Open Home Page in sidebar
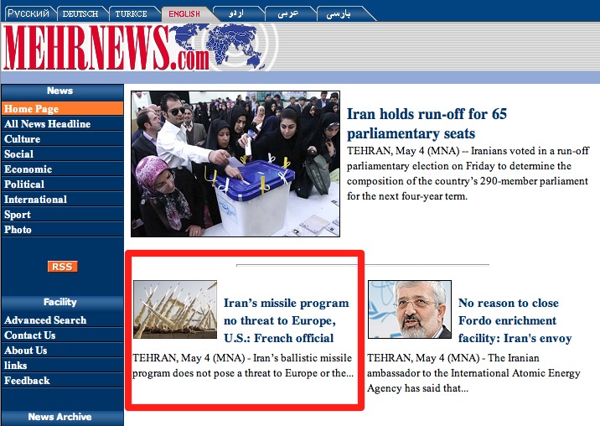 62,109
